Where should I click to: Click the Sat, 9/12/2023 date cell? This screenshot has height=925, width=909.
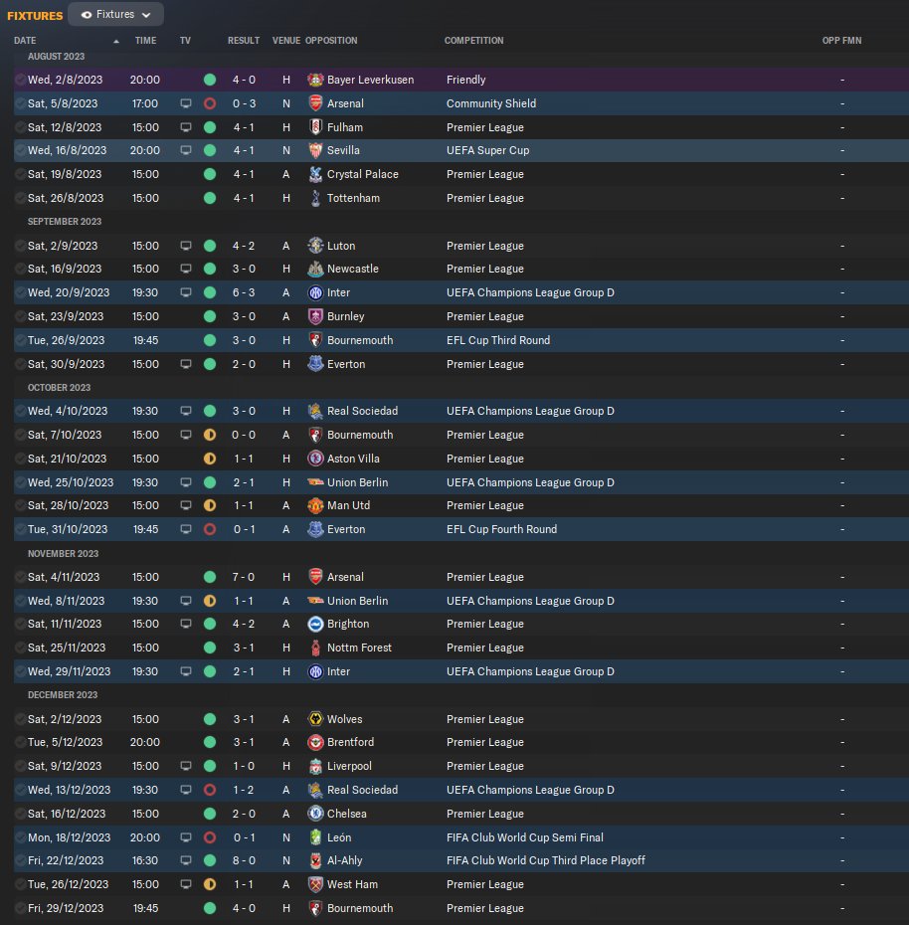pos(65,766)
